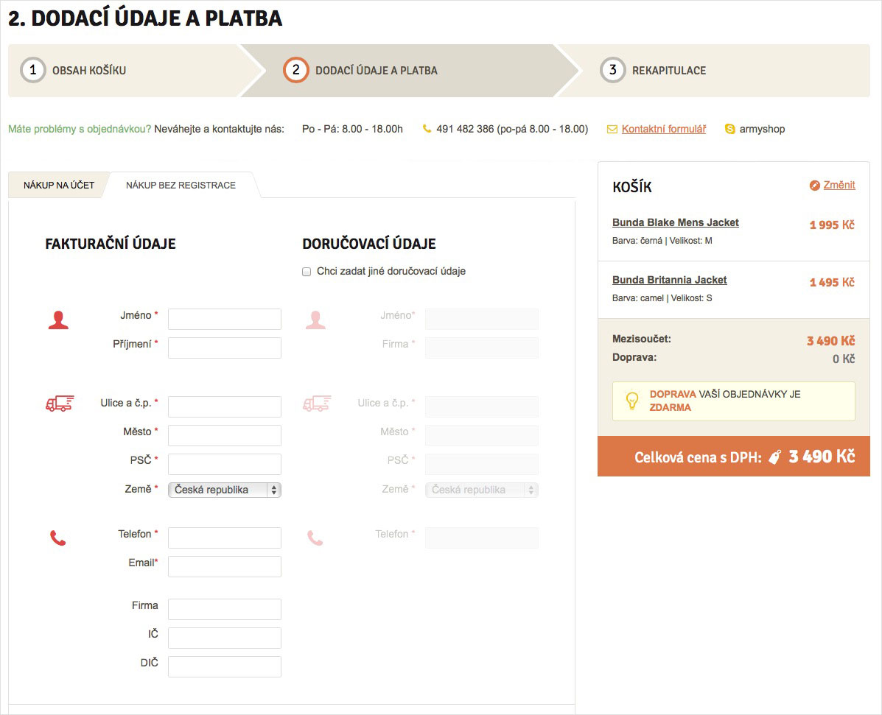Click the Skype icon next to armyshop

(x=730, y=129)
